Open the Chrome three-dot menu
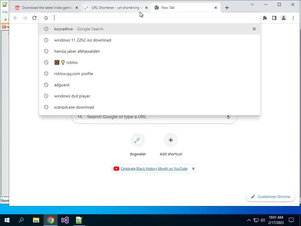Image resolution: width=301 pixels, height=226 pixels. coord(293,18)
